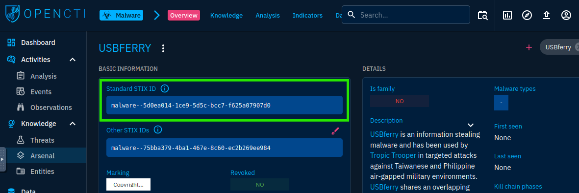Click the Activities brain icon
The image size is (579, 193).
11,59
